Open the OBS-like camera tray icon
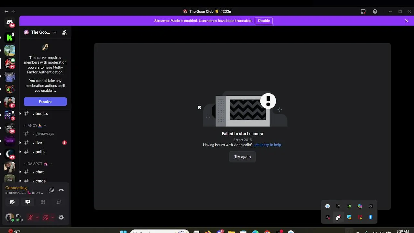Screen dimensions: 414x233 pos(371,206)
